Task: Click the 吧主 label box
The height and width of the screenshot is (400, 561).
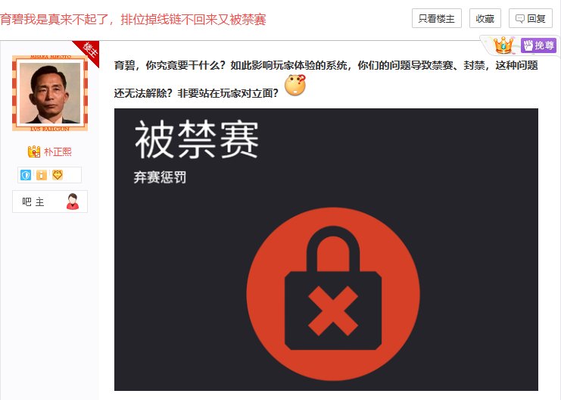Action: [x=50, y=202]
